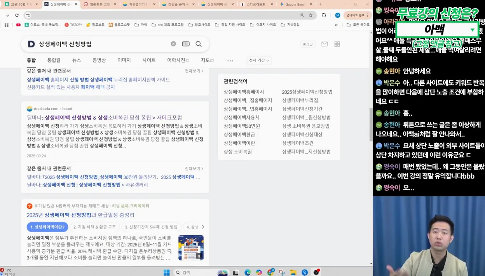Open the 블로그스팟 bookmark
Viewport: 485px width, 276px height.
coord(119,24)
